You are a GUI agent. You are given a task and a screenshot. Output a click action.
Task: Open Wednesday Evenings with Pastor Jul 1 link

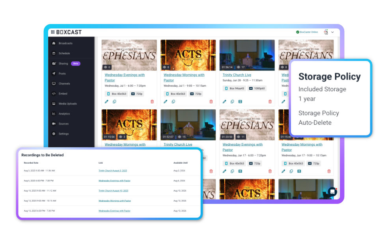125,78
